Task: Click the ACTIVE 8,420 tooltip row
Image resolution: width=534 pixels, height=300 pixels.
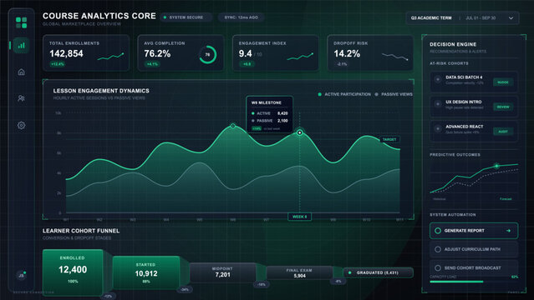Action: pos(269,113)
